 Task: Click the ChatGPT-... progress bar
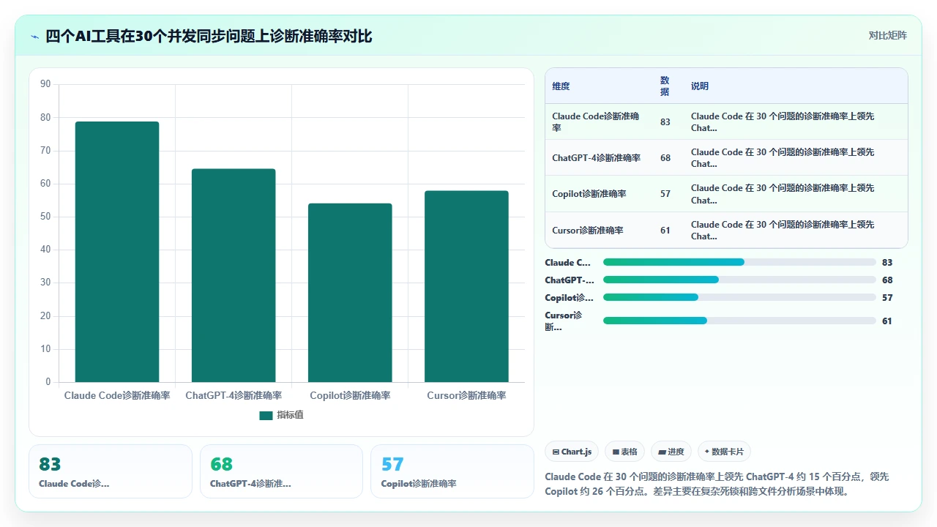coord(739,280)
